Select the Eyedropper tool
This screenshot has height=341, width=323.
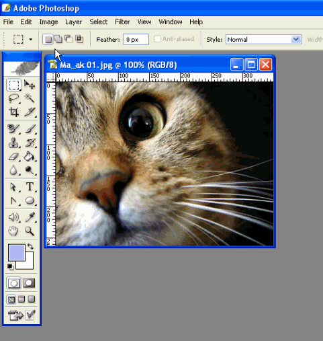tap(30, 217)
